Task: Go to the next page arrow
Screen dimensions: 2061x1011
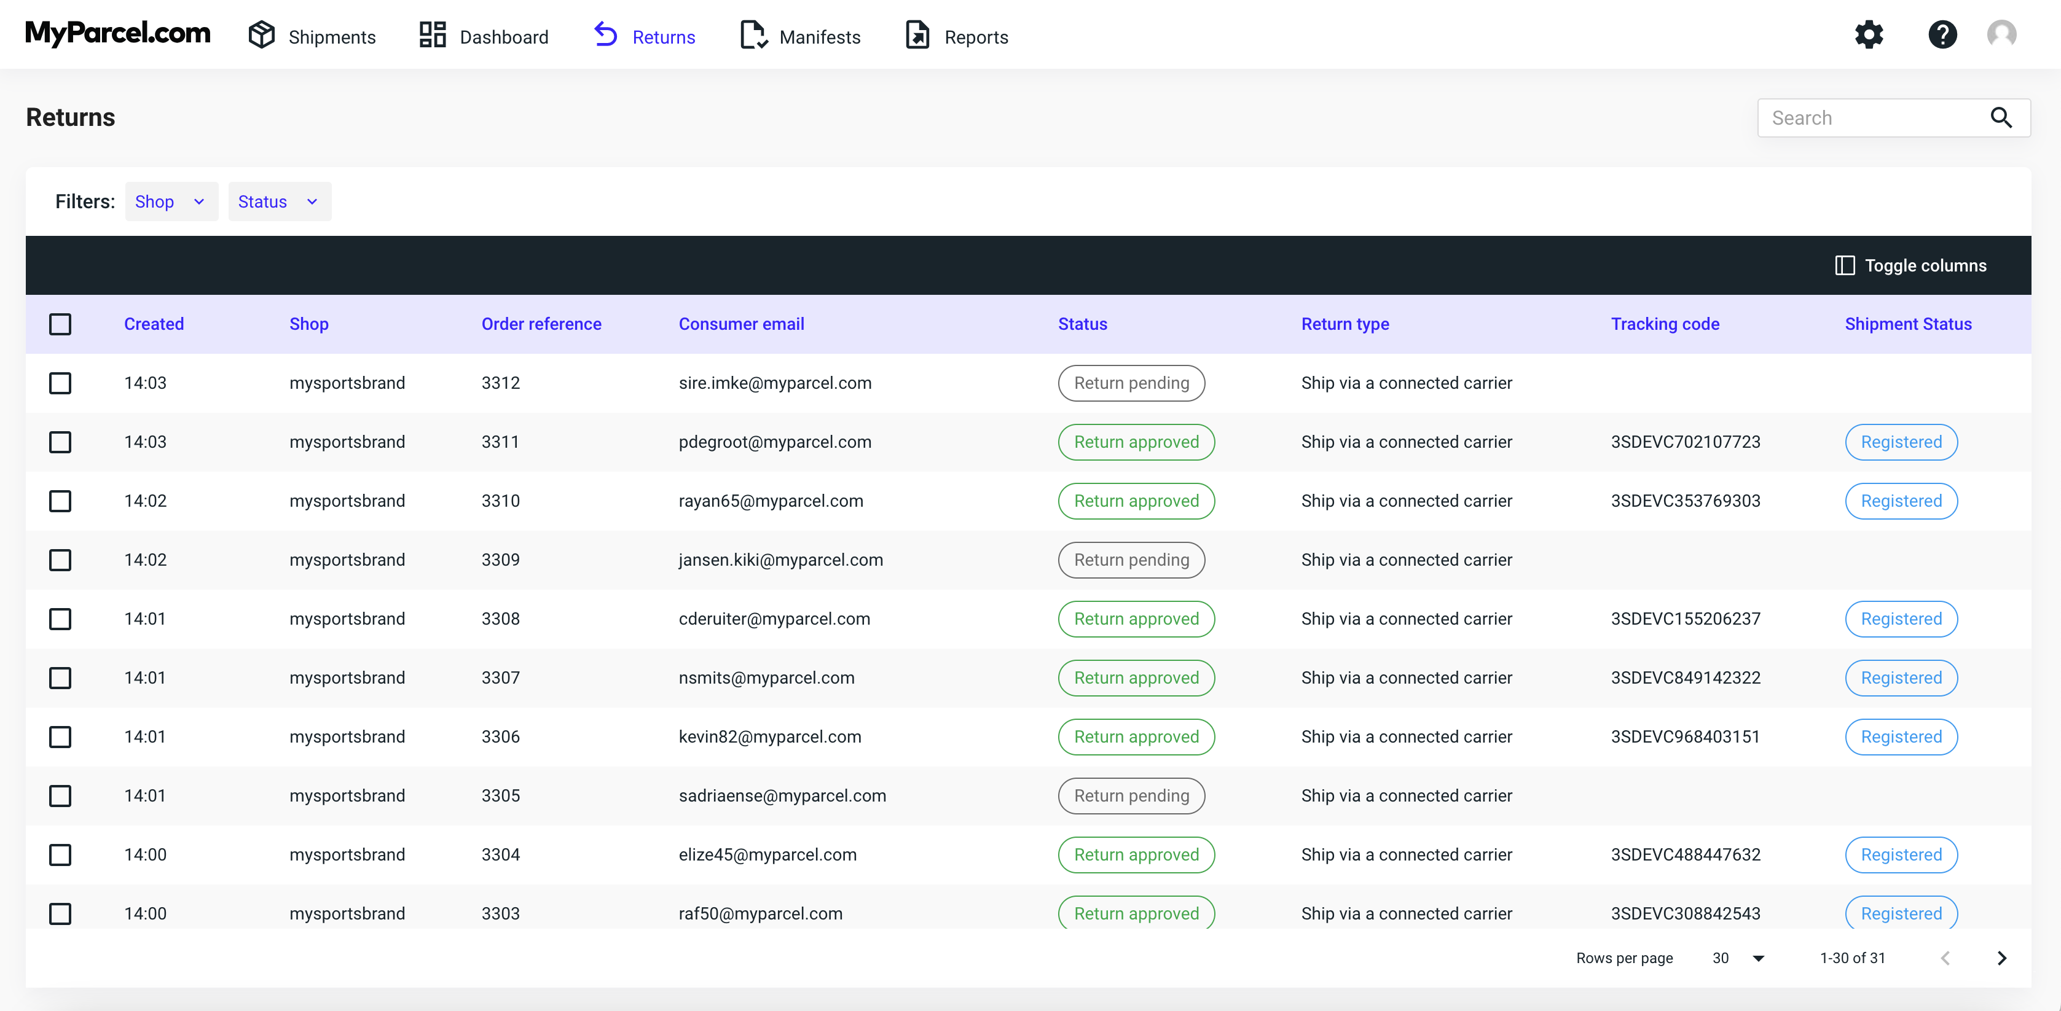Action: (x=2002, y=958)
